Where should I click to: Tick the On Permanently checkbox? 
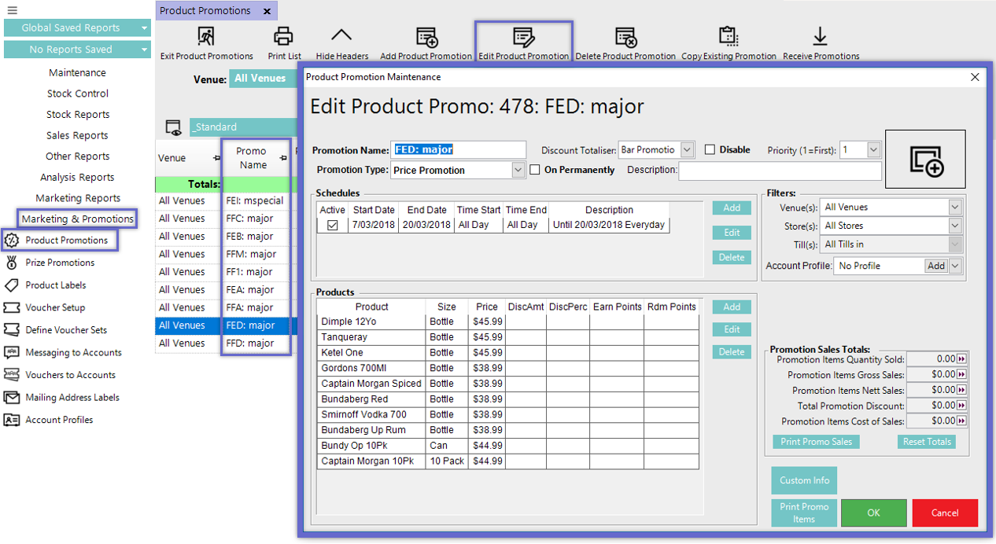[535, 170]
